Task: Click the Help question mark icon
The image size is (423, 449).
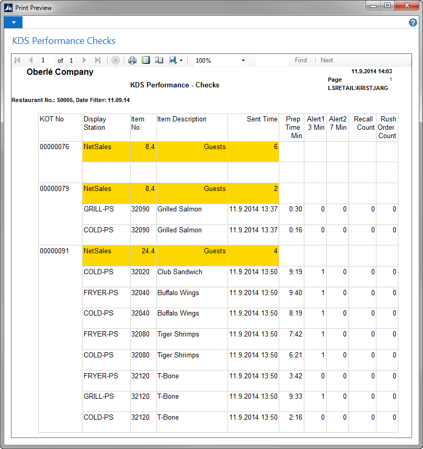Action: point(413,23)
